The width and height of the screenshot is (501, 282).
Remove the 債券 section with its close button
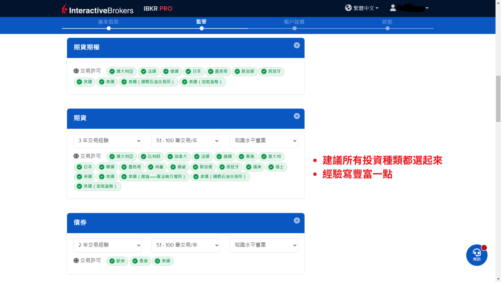[x=296, y=220]
